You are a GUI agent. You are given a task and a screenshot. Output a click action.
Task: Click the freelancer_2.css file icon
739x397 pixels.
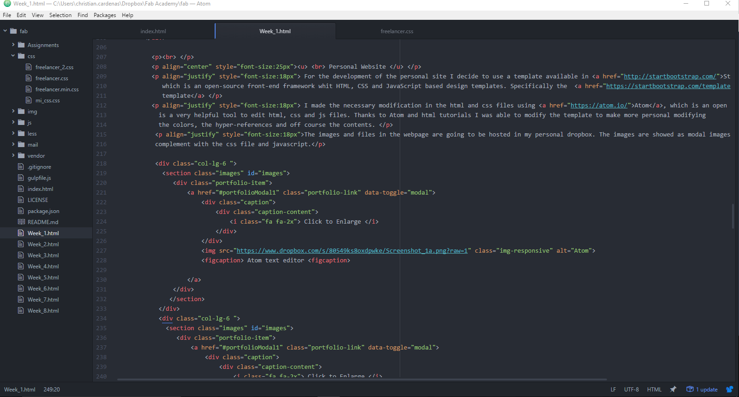pyautogui.click(x=29, y=67)
